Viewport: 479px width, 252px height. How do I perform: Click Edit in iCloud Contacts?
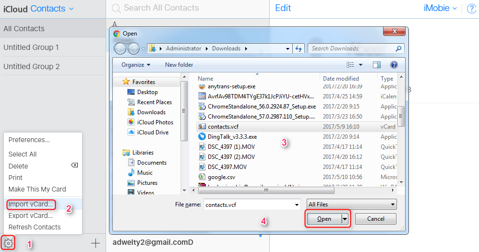coord(283,8)
